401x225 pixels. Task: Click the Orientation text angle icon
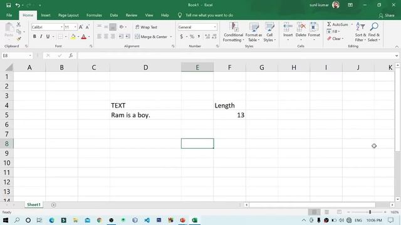[x=122, y=27]
